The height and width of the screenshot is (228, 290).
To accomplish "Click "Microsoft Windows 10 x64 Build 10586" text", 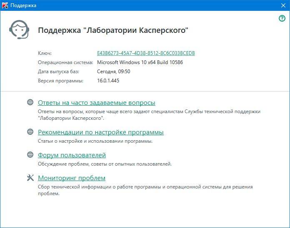I will [x=140, y=62].
